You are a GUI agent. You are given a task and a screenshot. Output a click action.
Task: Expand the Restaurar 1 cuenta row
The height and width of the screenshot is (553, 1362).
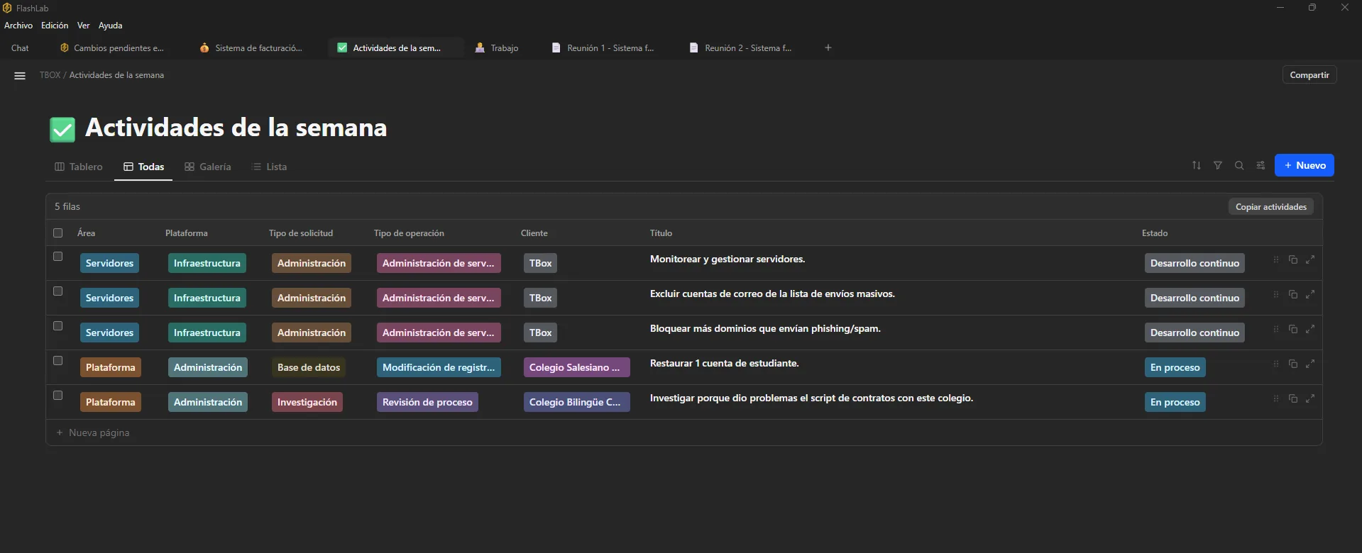point(1310,364)
